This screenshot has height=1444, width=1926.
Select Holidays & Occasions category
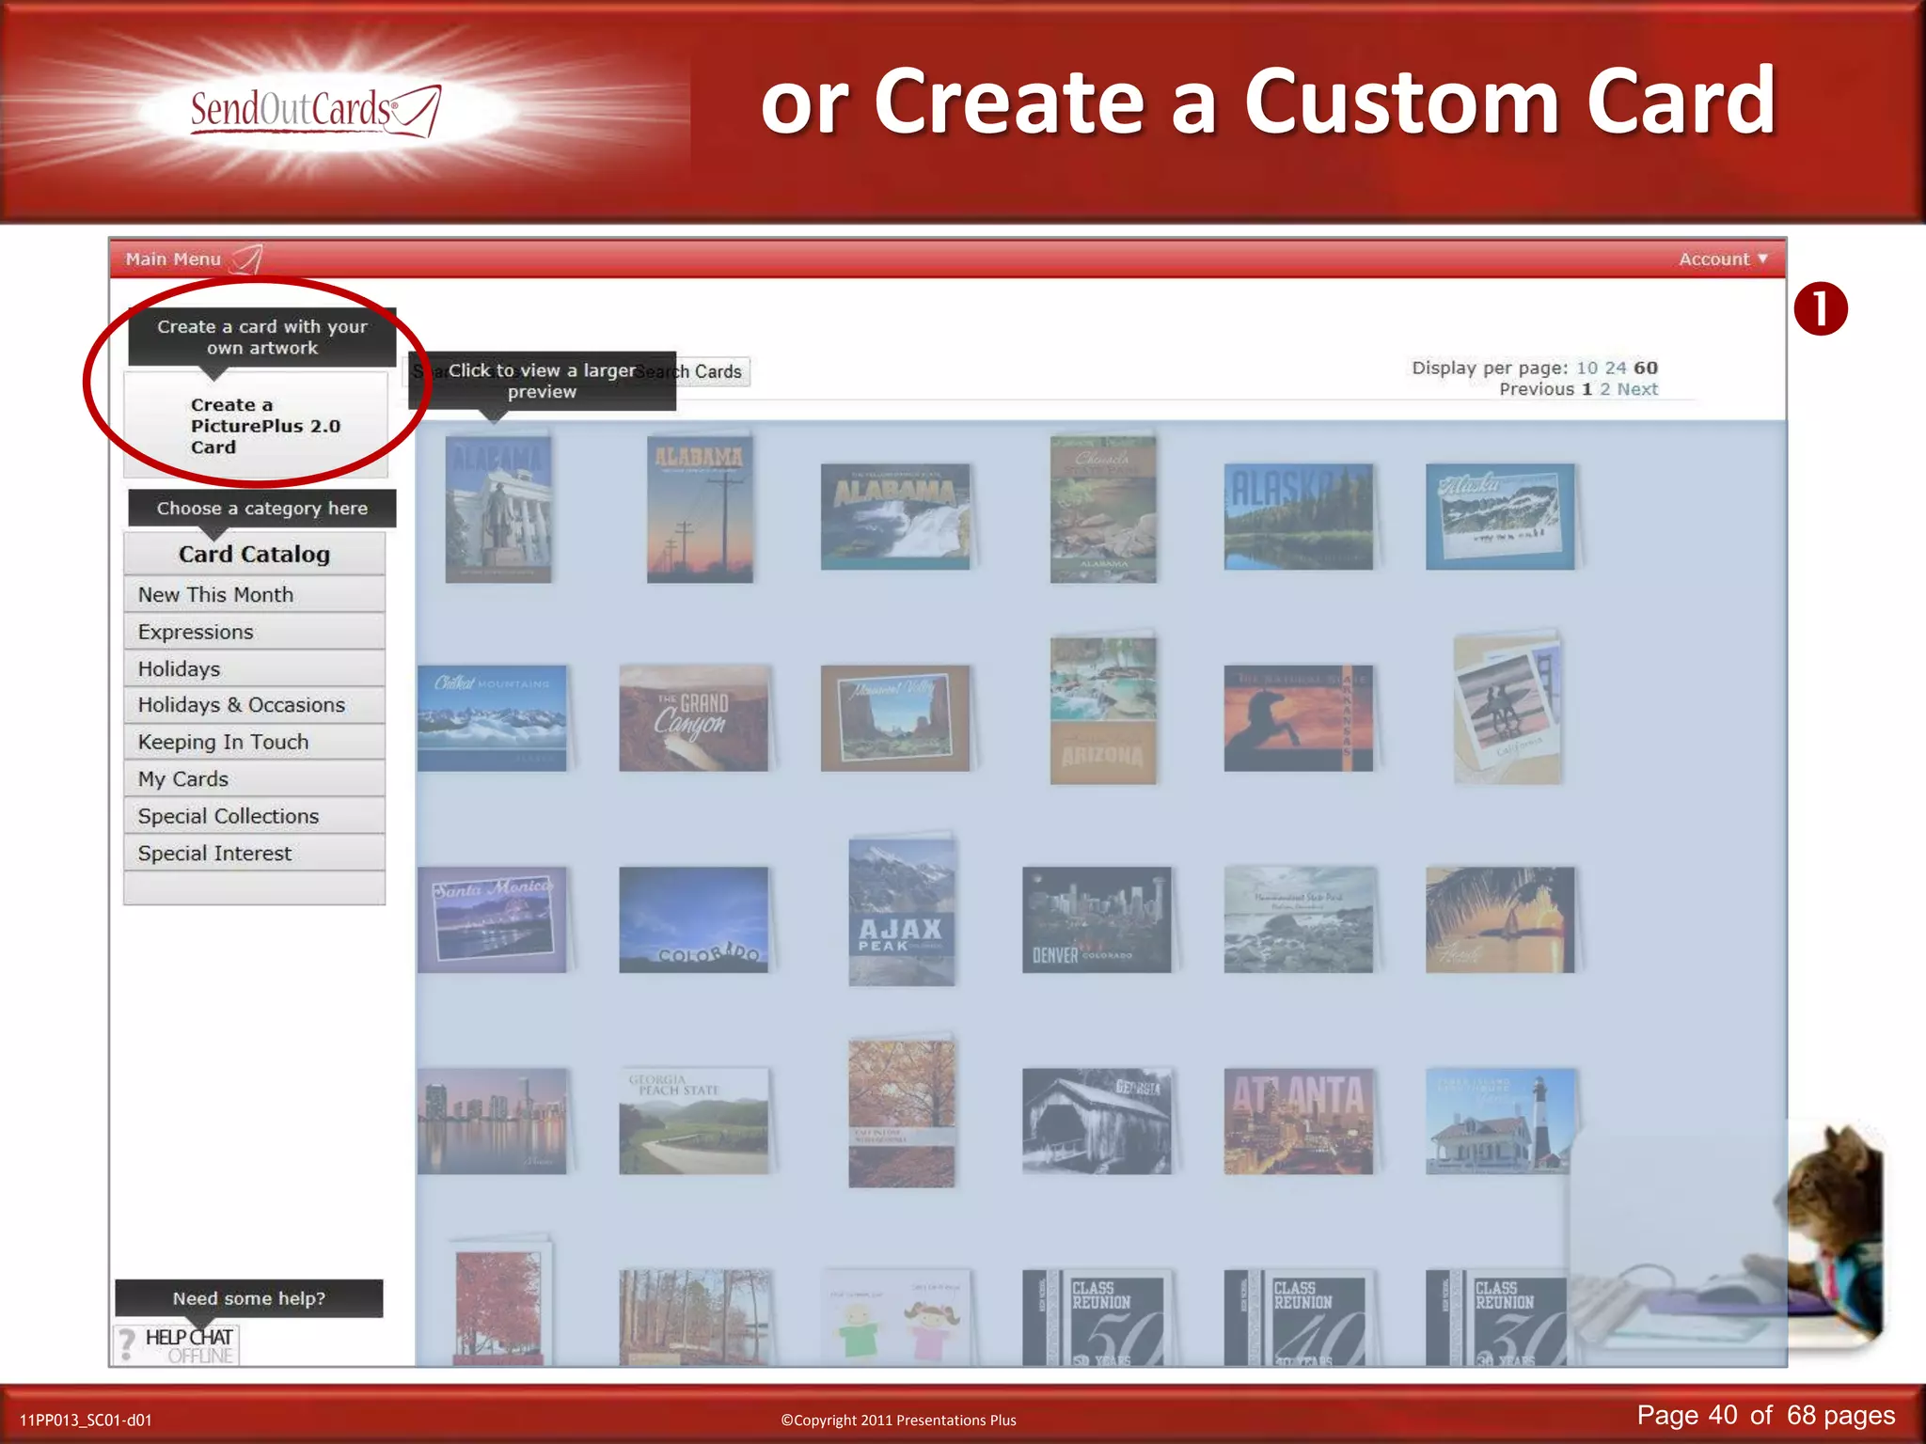click(255, 705)
